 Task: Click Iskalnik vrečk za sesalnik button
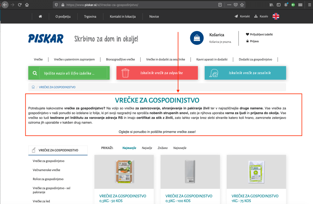[245, 73]
